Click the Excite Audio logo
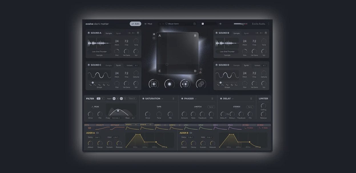 [259, 24]
